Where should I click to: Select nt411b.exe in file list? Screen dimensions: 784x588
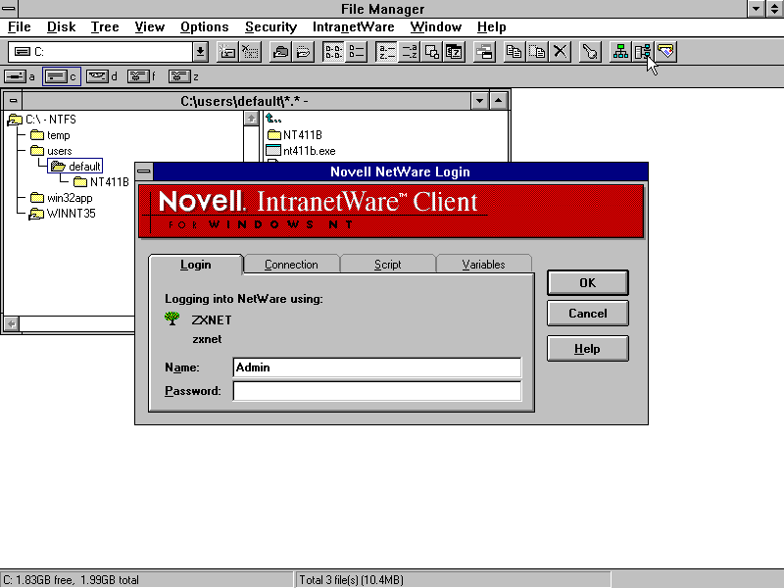pyautogui.click(x=301, y=151)
